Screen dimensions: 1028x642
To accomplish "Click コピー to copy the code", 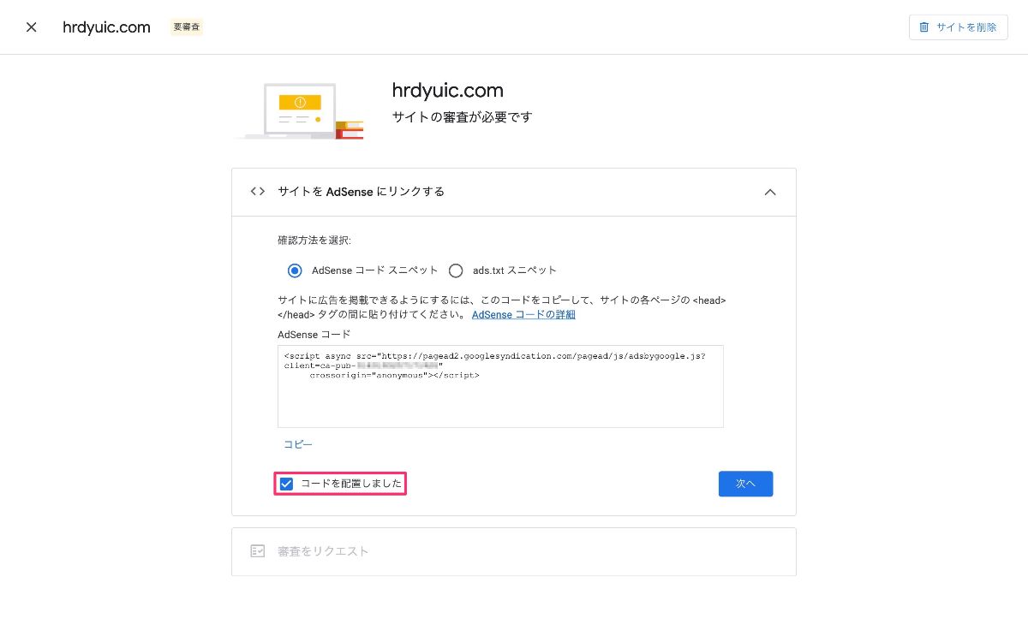I will [298, 444].
